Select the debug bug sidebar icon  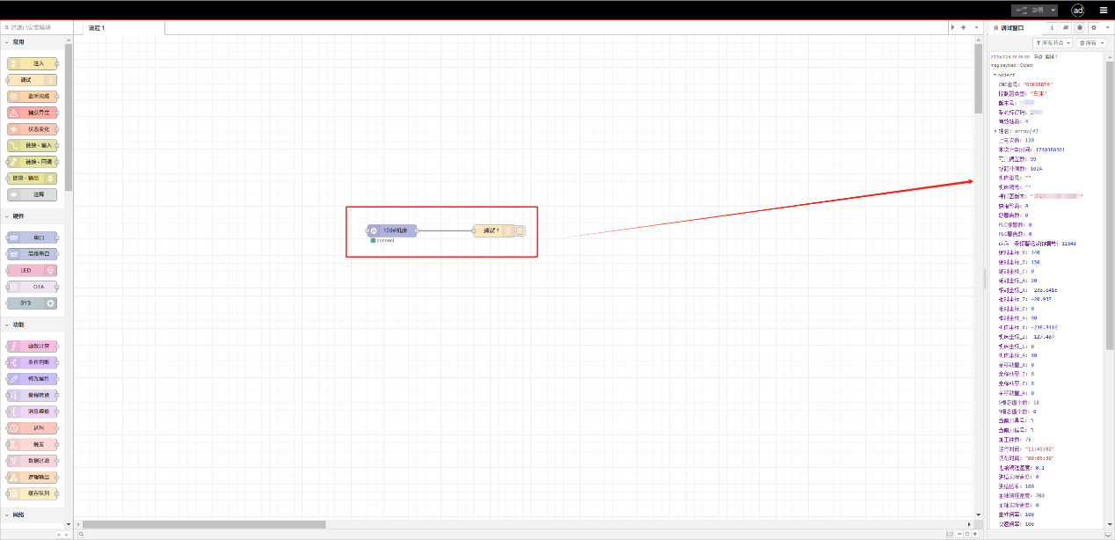(x=1080, y=27)
